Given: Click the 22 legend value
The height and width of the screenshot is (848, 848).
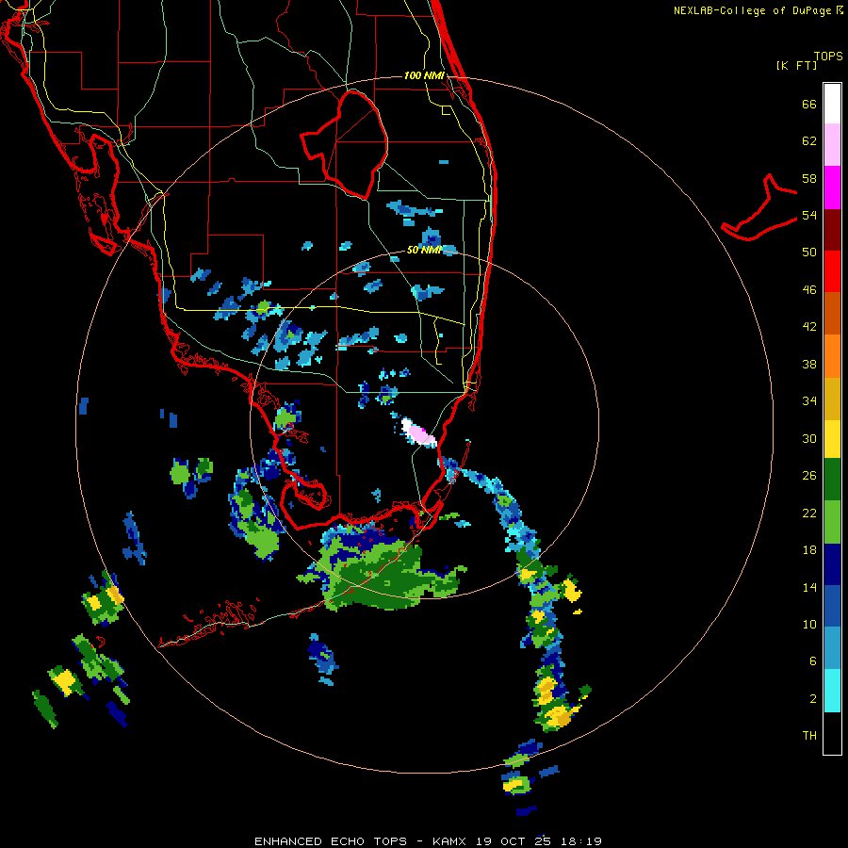Looking at the screenshot, I should pos(809,513).
